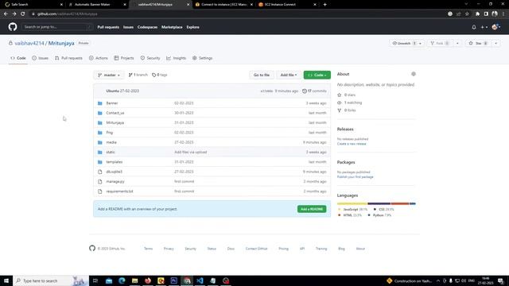Show hidden system tray icons chevron
509x286 pixels.
pos(438,280)
